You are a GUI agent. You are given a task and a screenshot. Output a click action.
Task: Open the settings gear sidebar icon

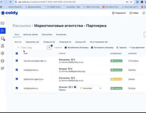point(3,53)
